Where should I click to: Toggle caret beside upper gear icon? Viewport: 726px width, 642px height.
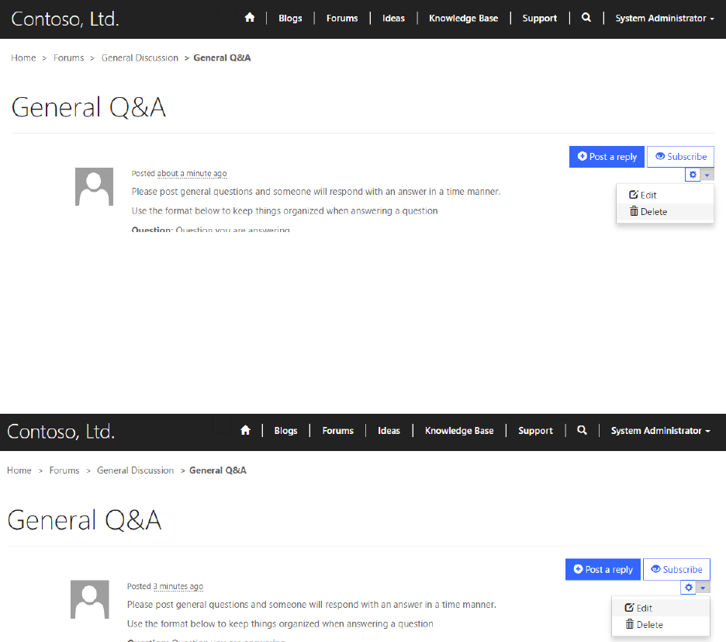(x=707, y=175)
